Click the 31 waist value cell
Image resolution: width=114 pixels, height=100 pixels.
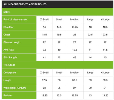click(105, 88)
